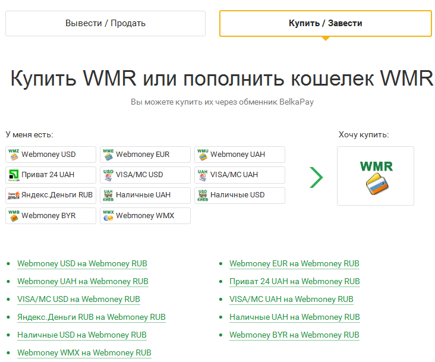435x362 pixels.
Task: Open link Webmoney BYR на Webmoney RUB
Action: (x=294, y=335)
